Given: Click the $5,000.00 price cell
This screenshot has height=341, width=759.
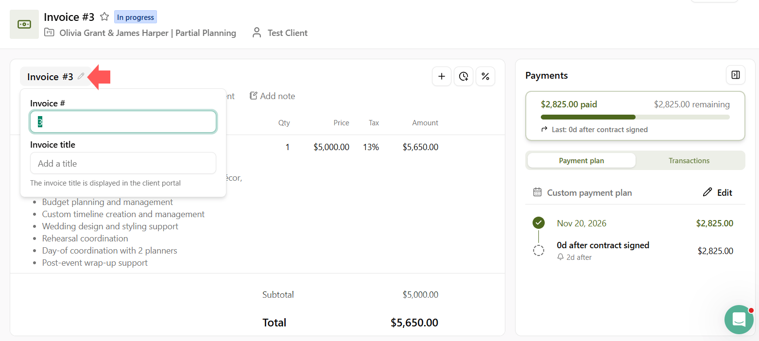Looking at the screenshot, I should coord(331,147).
